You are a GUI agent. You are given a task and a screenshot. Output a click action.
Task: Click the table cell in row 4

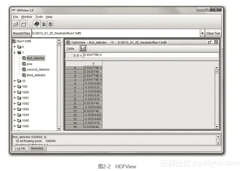(93, 83)
